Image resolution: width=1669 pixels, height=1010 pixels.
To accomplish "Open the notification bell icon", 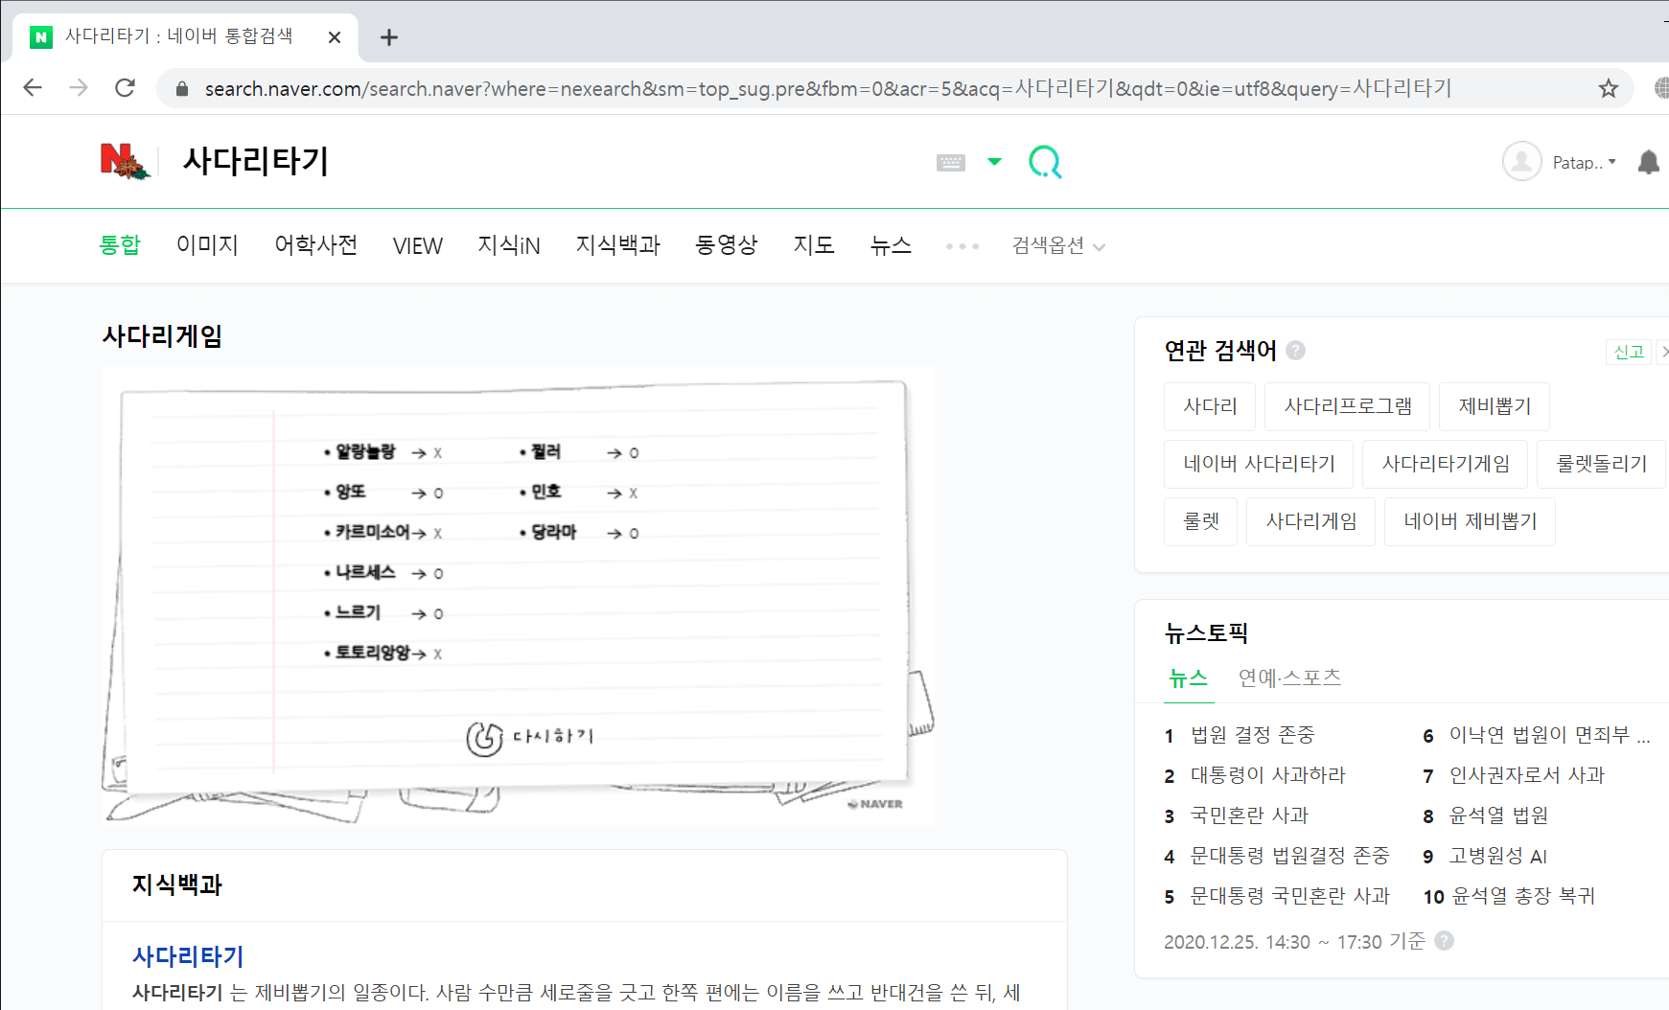I will [x=1649, y=162].
